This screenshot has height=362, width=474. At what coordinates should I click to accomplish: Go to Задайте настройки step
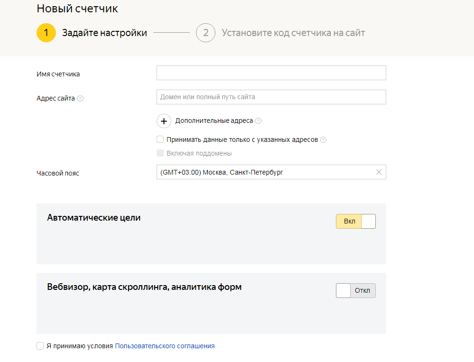(104, 33)
